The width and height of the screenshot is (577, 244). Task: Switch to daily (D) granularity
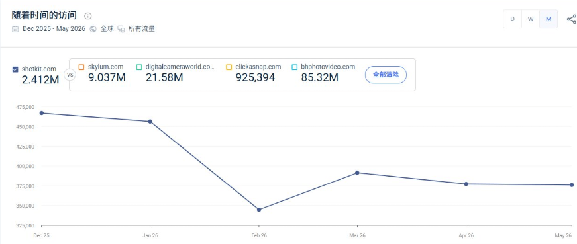pos(512,19)
